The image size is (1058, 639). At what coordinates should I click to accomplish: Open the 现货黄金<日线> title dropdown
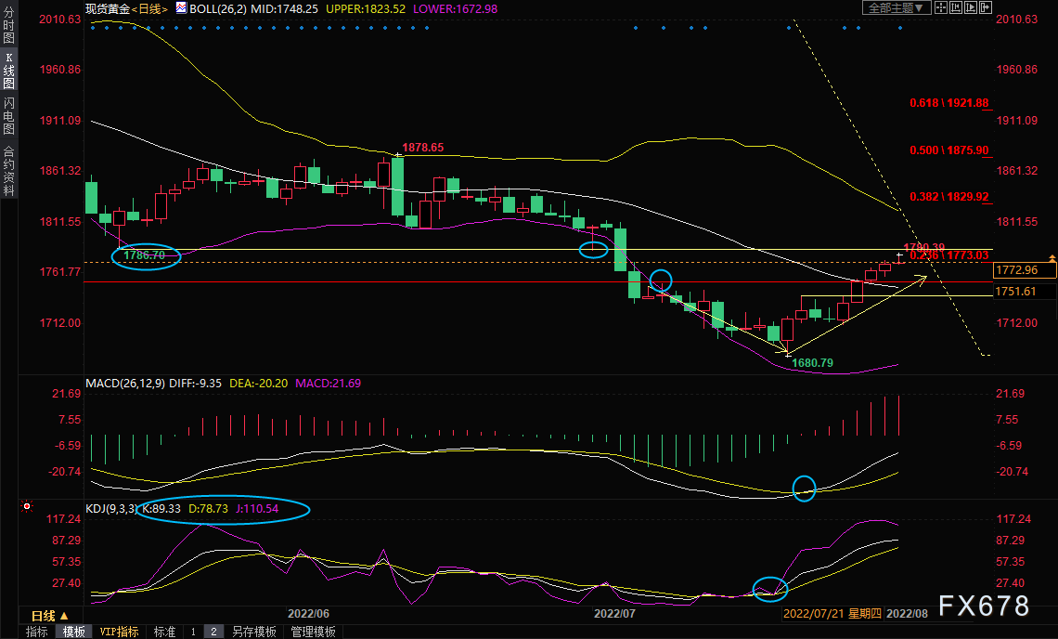pyautogui.click(x=126, y=8)
